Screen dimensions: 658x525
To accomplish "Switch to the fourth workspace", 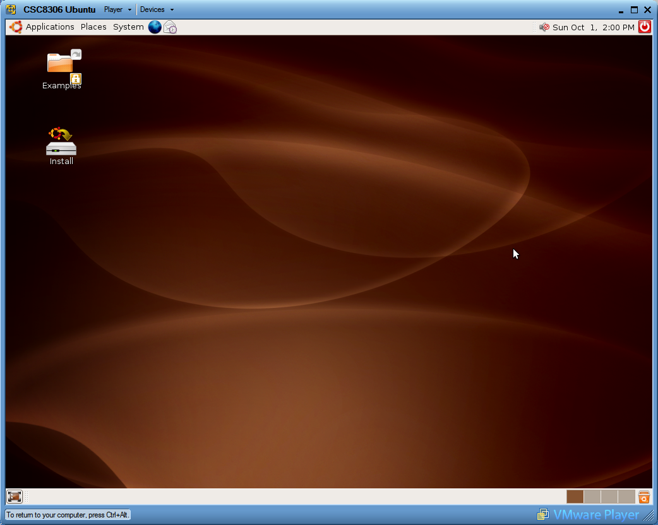I will (x=626, y=497).
